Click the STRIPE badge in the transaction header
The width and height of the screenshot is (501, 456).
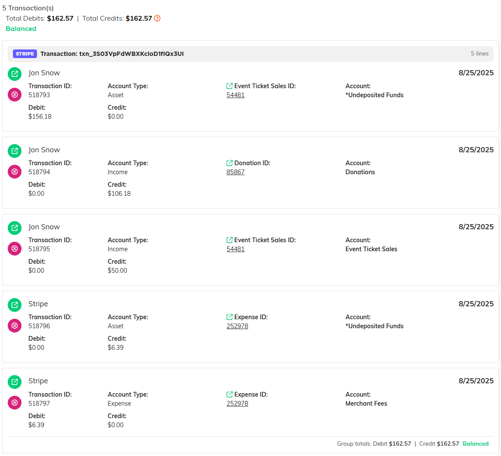pos(25,54)
